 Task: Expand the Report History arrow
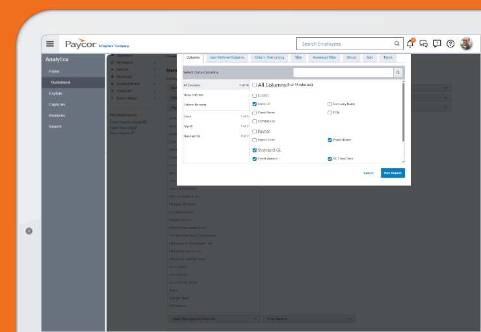click(x=155, y=98)
